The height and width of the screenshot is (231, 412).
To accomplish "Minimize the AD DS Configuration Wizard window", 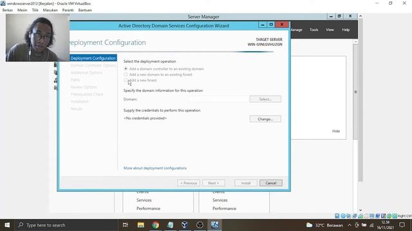I will 262,24.
